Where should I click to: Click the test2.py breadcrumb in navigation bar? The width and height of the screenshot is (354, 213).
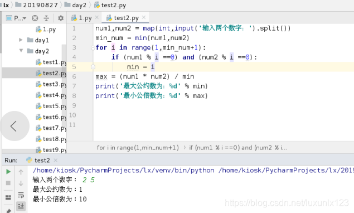click(x=110, y=5)
